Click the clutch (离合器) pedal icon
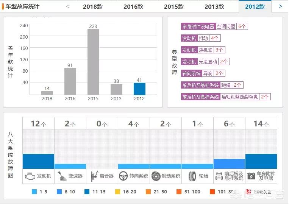 tap(94, 176)
